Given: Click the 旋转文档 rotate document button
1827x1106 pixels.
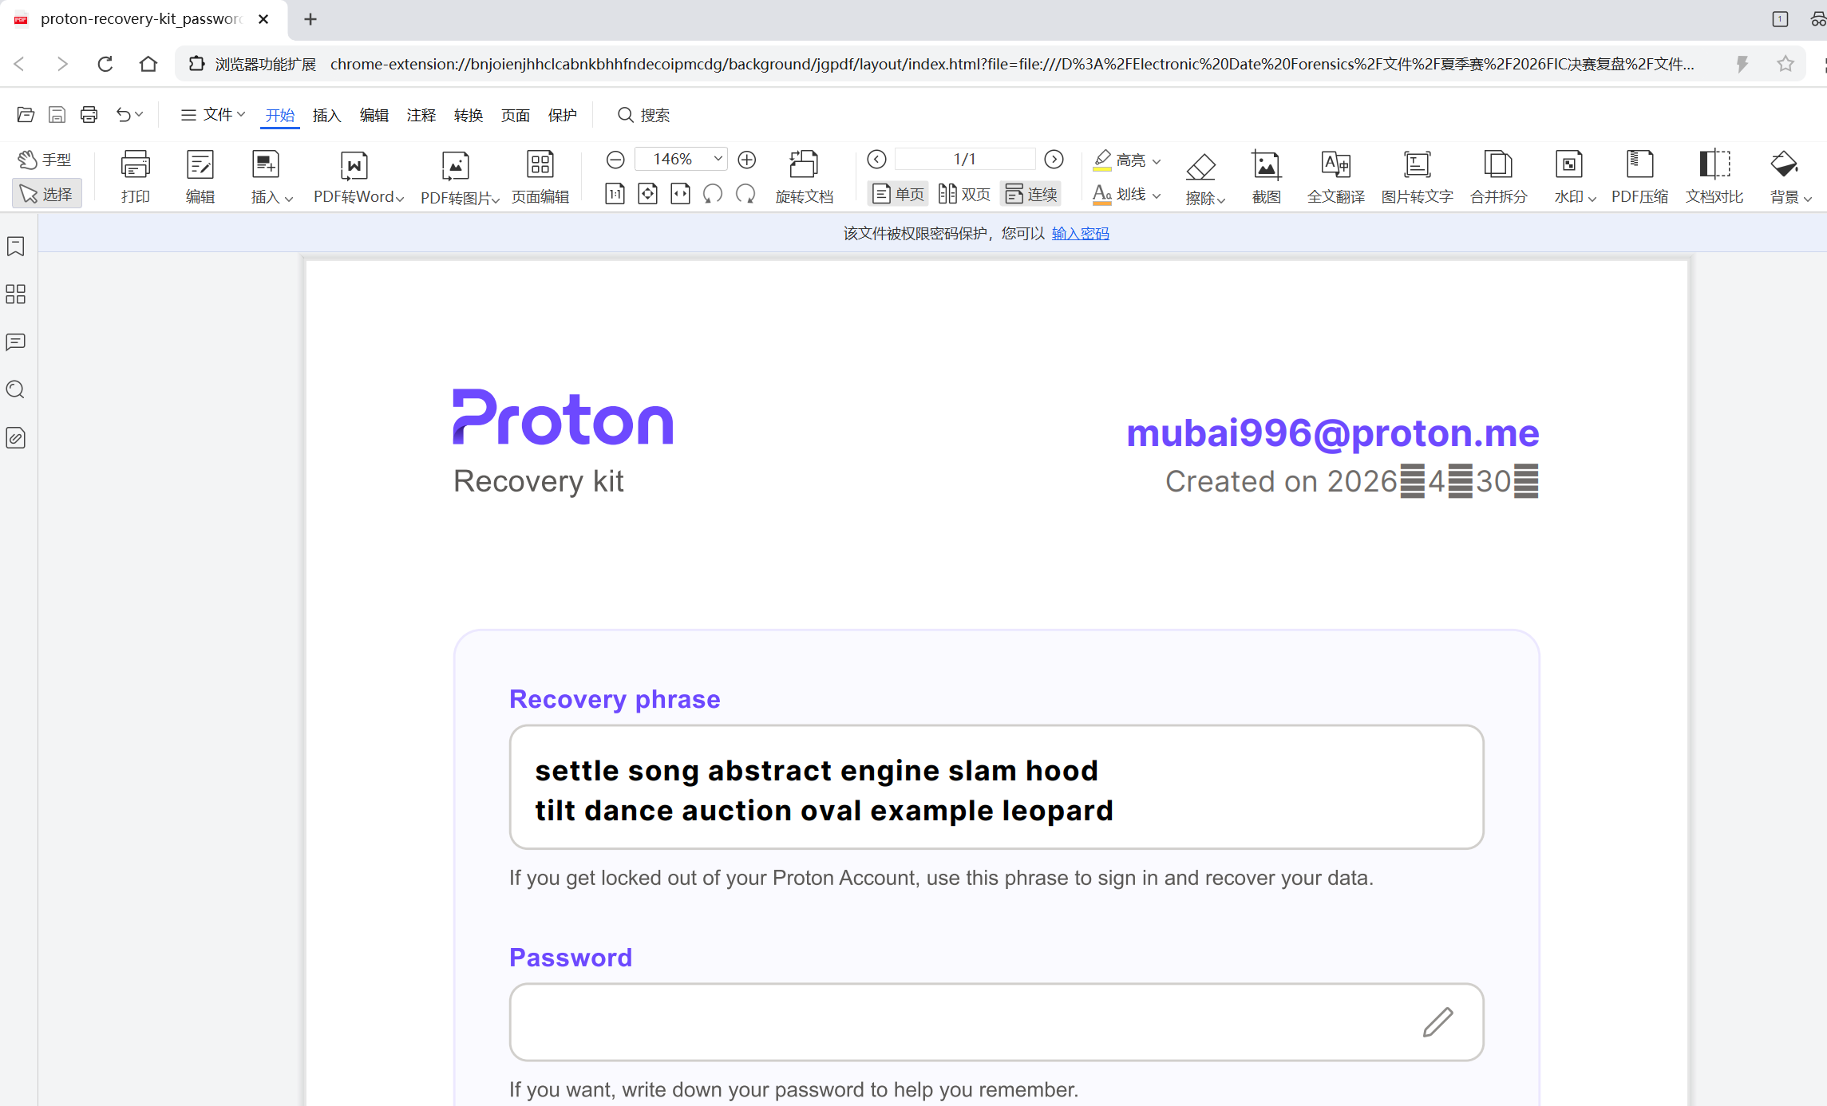Looking at the screenshot, I should click(805, 177).
